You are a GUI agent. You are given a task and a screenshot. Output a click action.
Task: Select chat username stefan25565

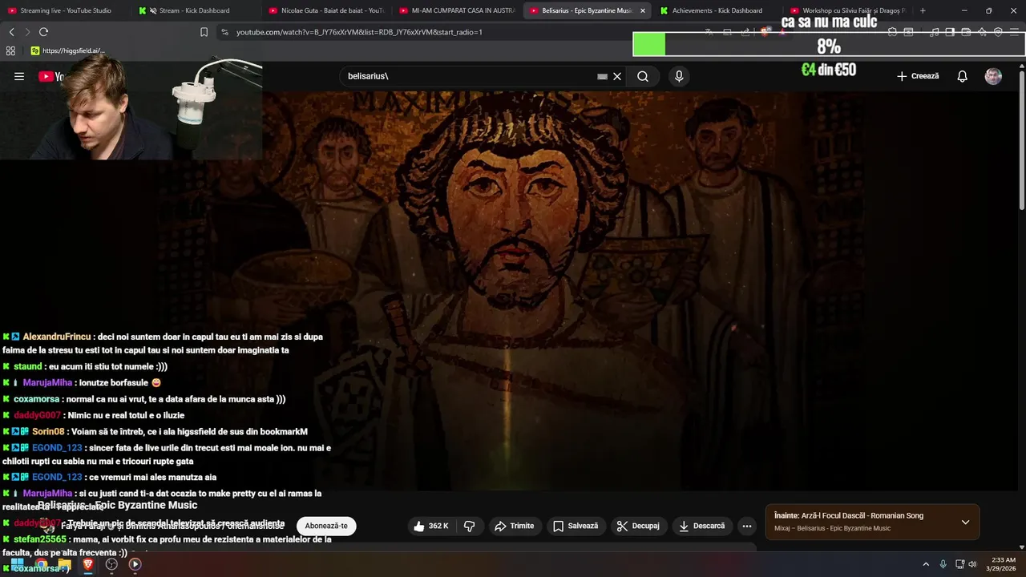(x=40, y=539)
